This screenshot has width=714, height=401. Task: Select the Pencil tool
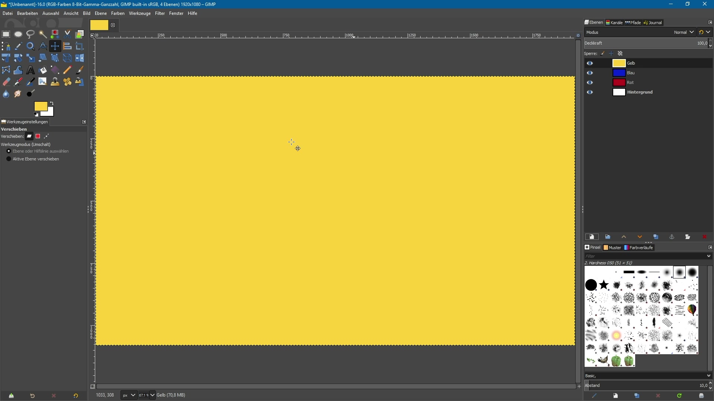[67, 70]
